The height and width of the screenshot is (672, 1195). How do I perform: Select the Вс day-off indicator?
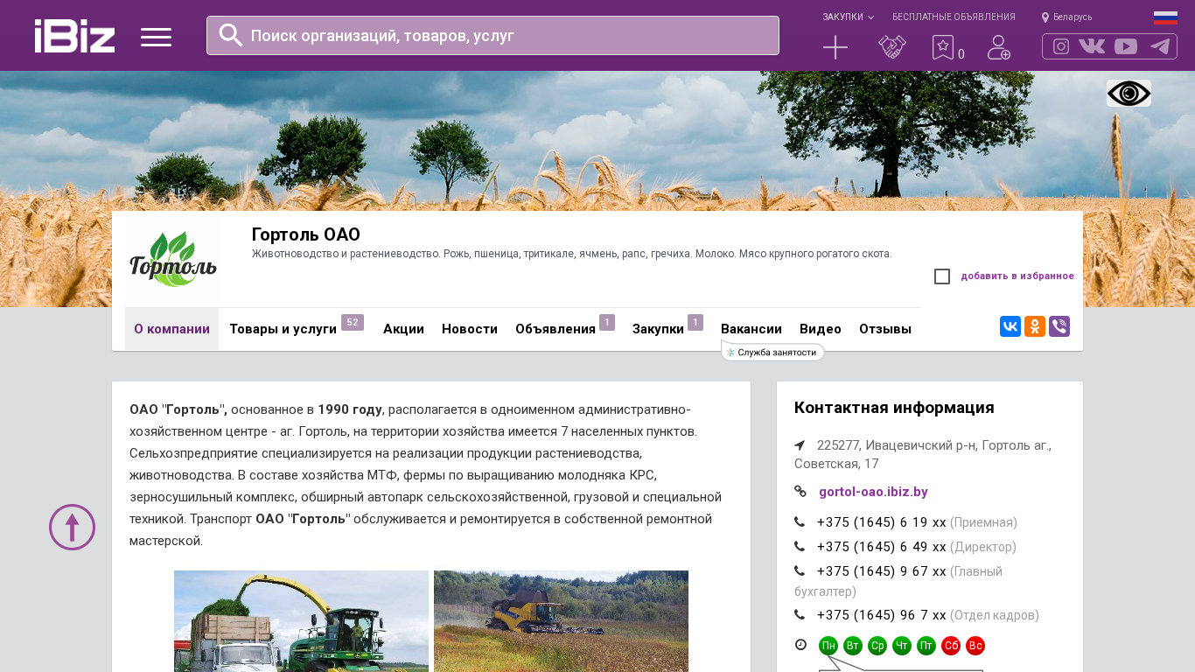(975, 646)
